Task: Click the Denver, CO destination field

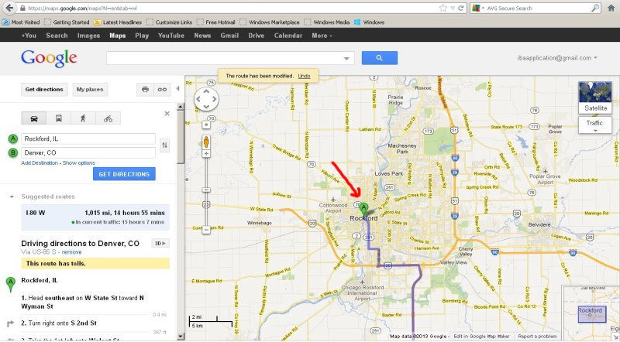Action: coord(88,153)
